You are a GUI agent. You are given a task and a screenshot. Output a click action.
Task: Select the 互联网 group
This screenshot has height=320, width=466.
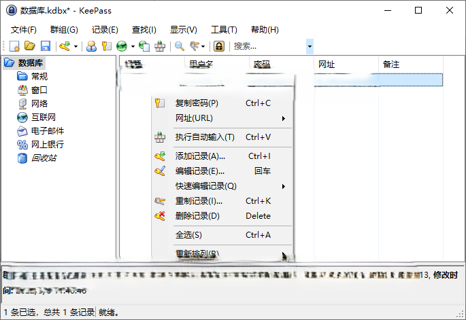tap(44, 118)
